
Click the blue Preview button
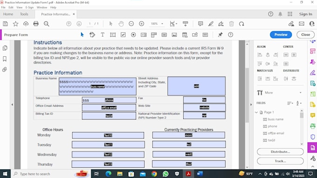coord(281,35)
